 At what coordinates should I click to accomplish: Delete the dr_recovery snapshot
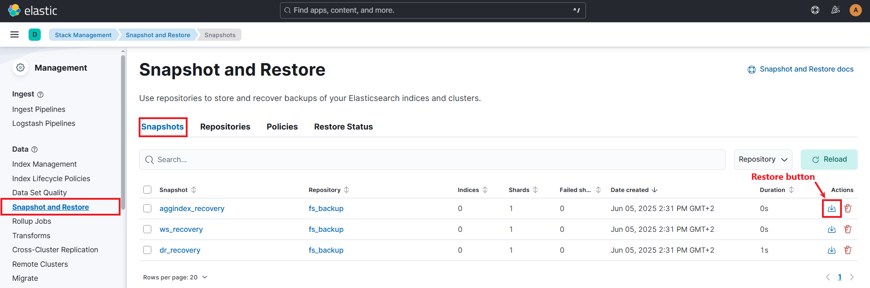848,250
